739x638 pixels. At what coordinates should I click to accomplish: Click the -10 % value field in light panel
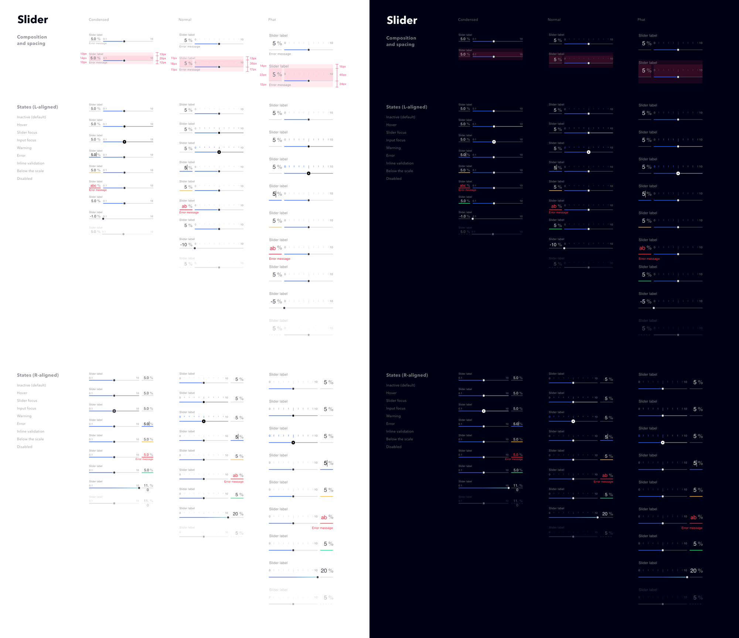pyautogui.click(x=186, y=244)
